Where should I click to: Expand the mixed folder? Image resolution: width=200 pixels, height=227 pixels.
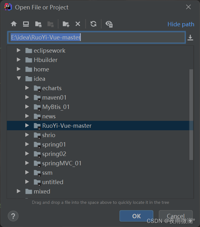[x=19, y=191]
